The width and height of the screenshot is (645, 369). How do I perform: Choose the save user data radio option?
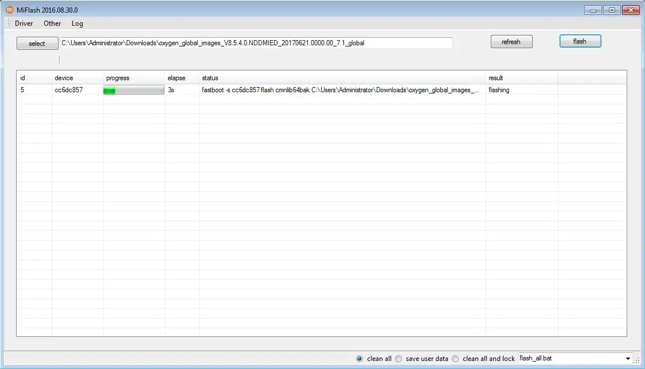398,359
